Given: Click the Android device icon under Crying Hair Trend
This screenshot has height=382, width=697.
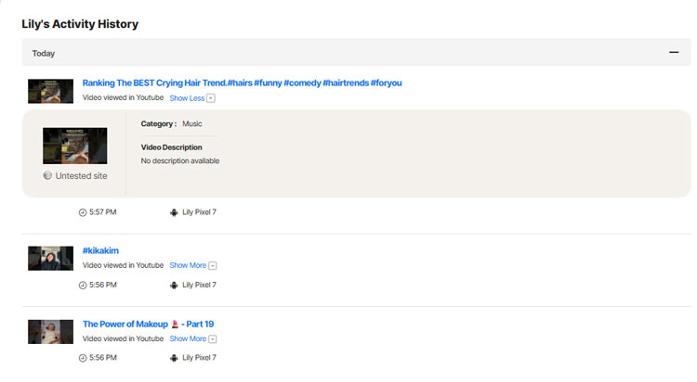Looking at the screenshot, I should coord(174,212).
